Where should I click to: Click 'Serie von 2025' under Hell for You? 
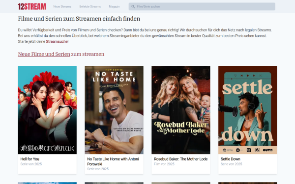click(x=31, y=164)
